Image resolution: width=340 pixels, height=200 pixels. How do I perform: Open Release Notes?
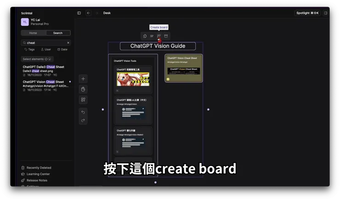(34, 180)
